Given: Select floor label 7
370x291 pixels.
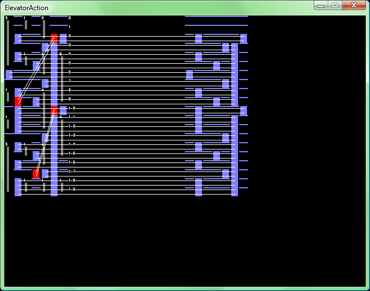Looking at the screenshot, I should [69, 81].
